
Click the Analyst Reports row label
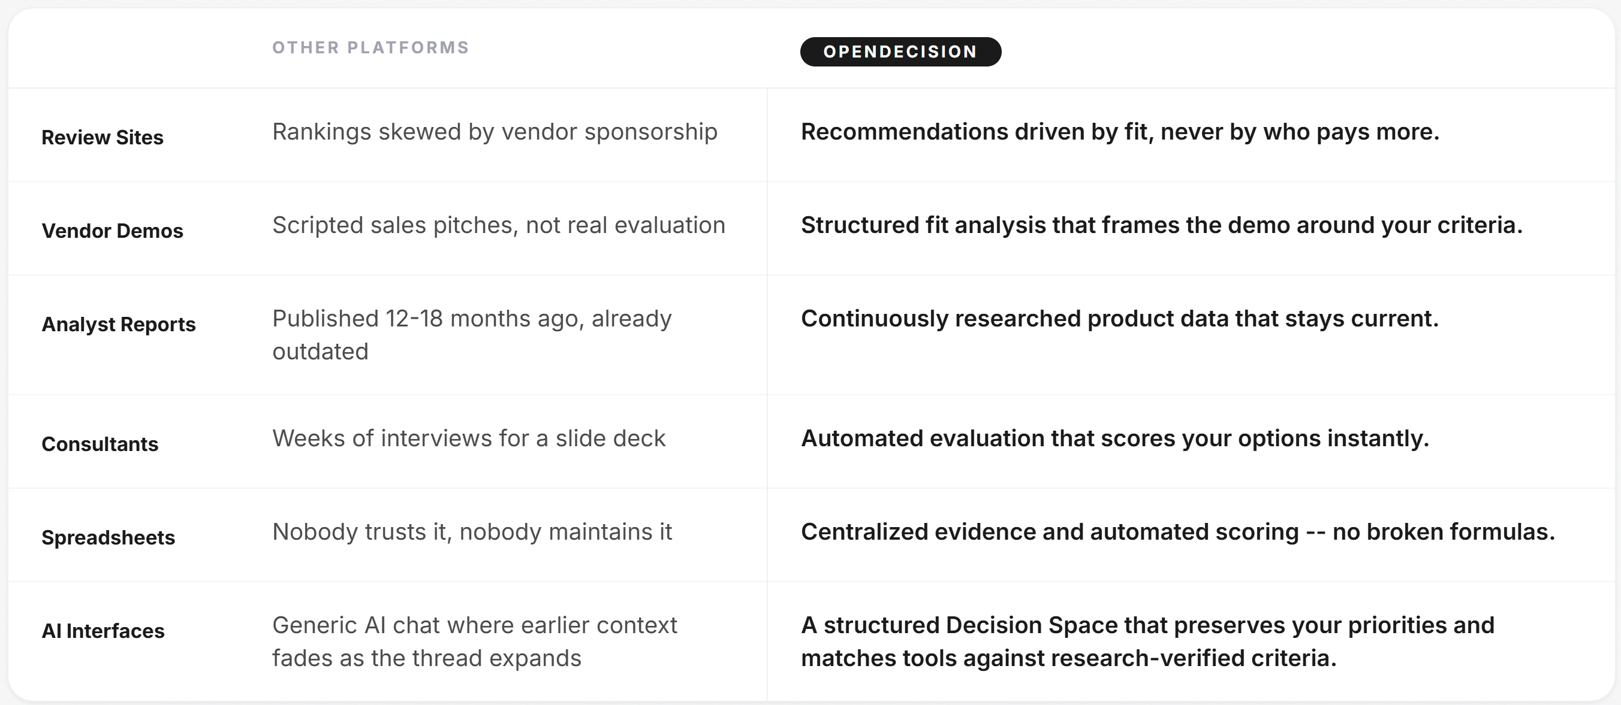[118, 324]
